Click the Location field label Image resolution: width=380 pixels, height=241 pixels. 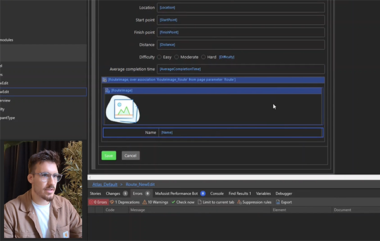point(147,8)
